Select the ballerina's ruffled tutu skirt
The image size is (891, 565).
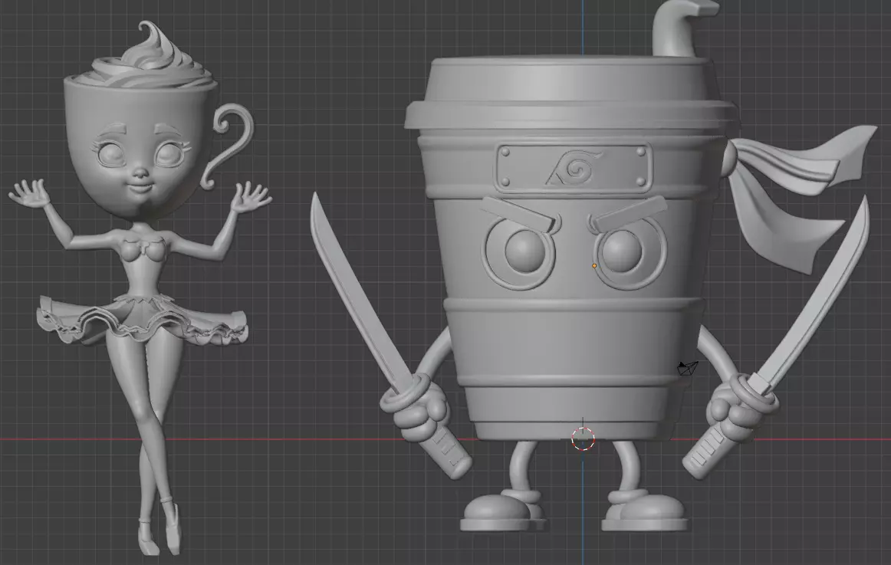(x=142, y=320)
